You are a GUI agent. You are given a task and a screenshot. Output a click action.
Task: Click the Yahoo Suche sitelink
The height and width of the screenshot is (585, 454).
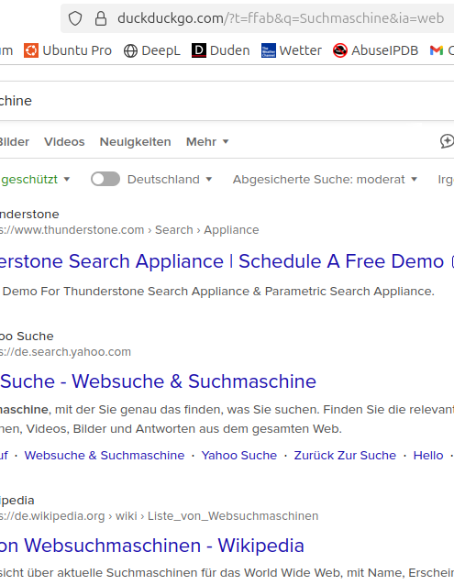(x=239, y=455)
